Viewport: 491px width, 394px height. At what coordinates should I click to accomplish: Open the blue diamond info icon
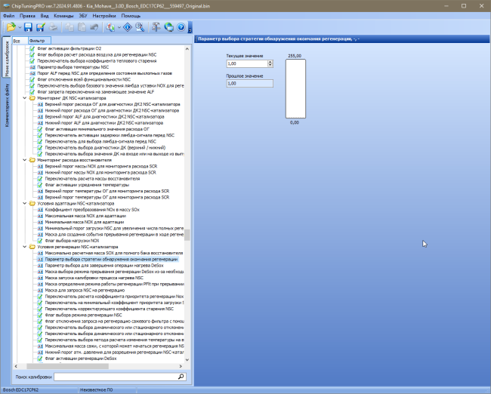point(128,27)
